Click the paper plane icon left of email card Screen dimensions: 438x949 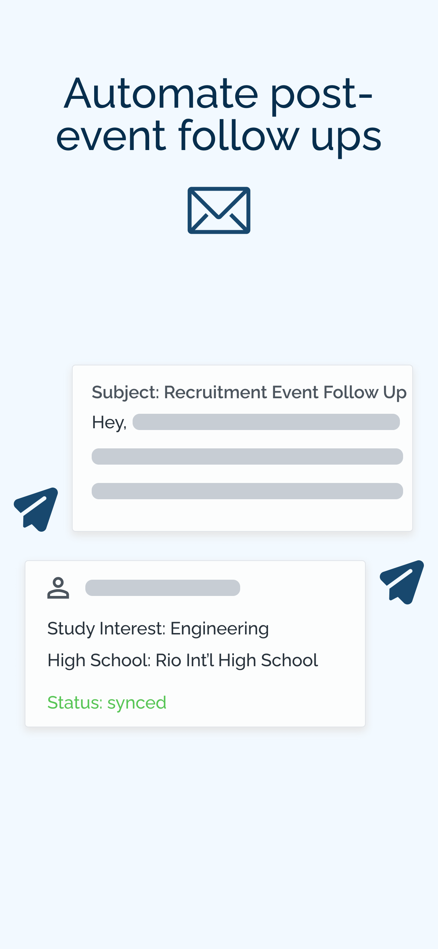36,509
